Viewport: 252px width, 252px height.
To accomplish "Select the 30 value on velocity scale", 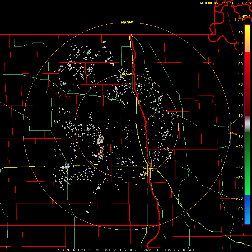I will [241, 95].
